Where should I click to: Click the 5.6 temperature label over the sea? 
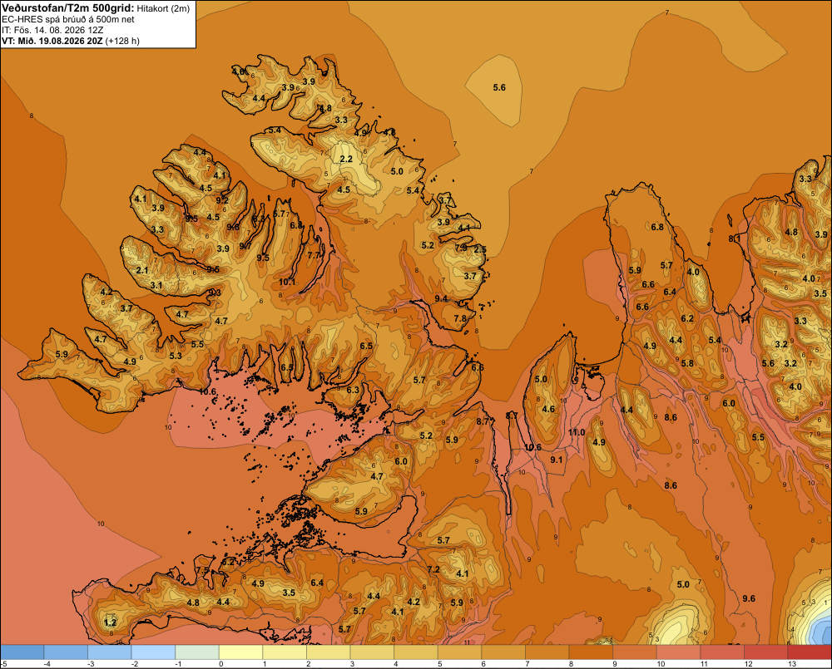(499, 87)
